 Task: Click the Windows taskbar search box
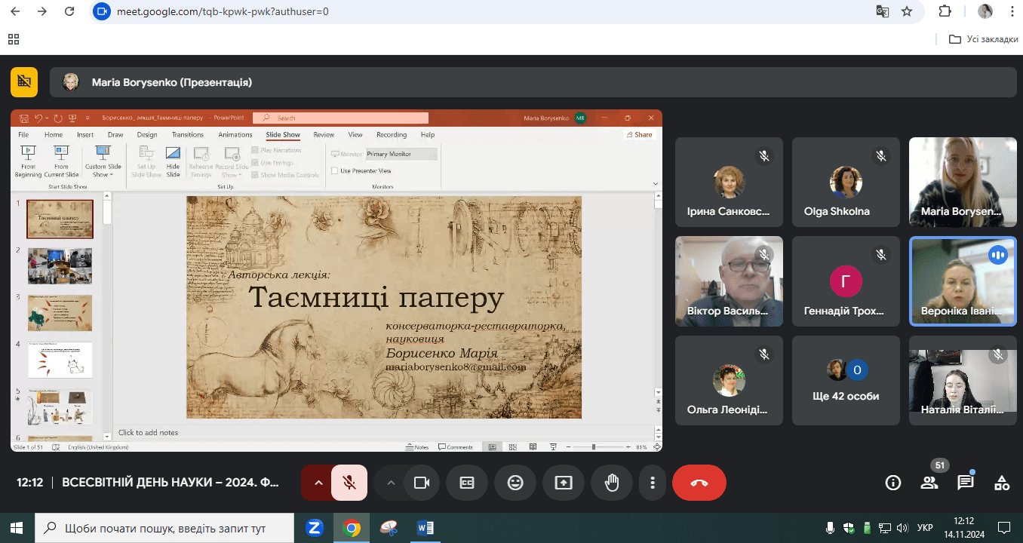coord(165,528)
